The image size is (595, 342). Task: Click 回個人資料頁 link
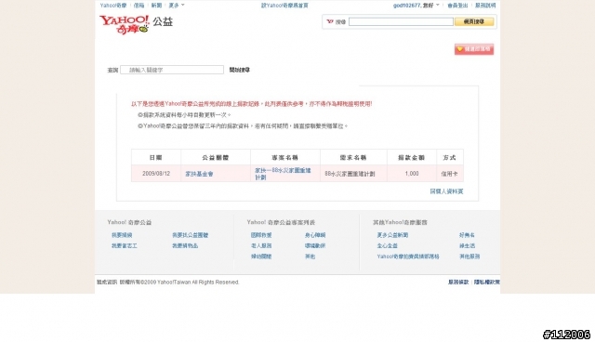click(x=446, y=191)
